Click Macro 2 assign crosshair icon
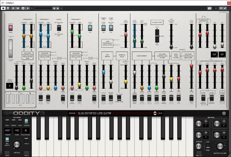This screenshot has height=157, width=231. pyautogui.click(x=224, y=121)
